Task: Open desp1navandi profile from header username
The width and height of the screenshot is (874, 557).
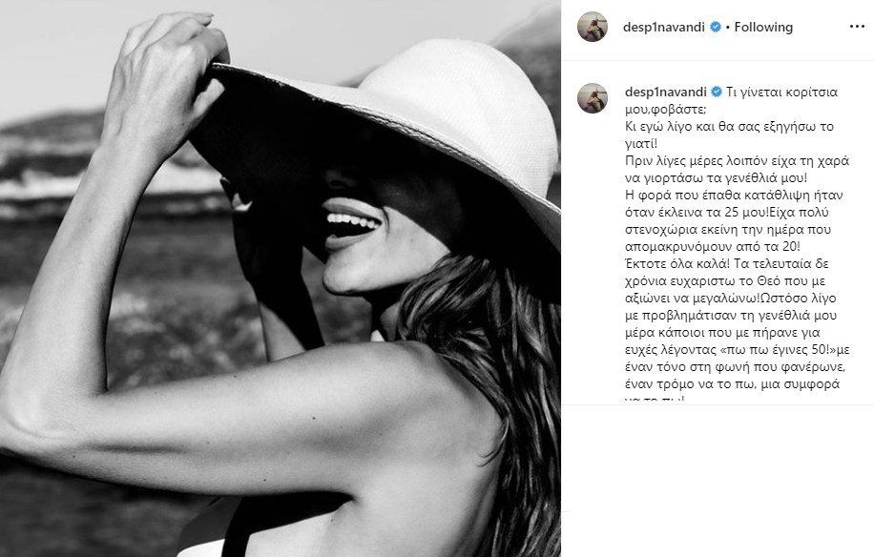Action: (664, 27)
